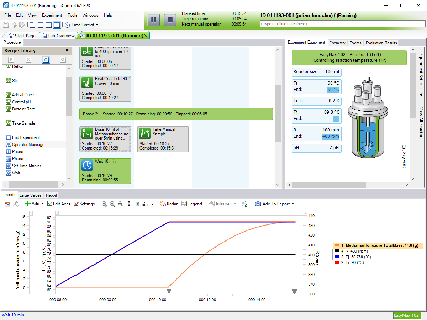Toggle Operations filter 'O' in Recipe Library
The image size is (427, 320).
46,60
